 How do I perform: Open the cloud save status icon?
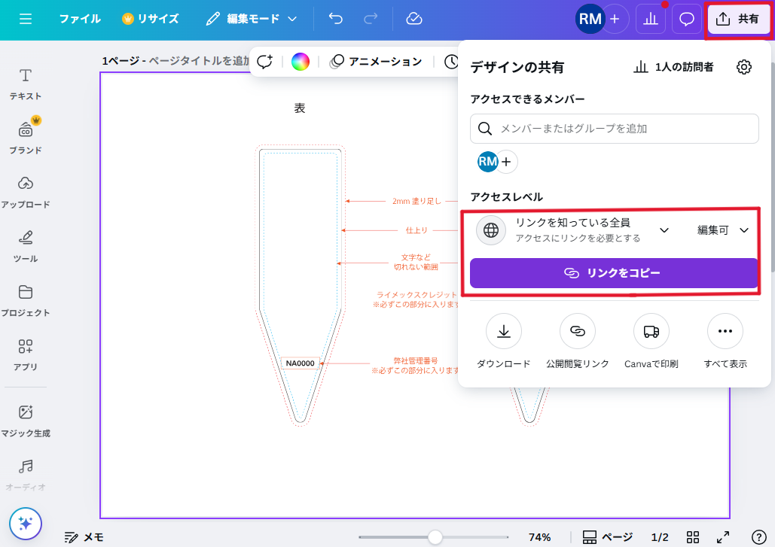[x=414, y=19]
